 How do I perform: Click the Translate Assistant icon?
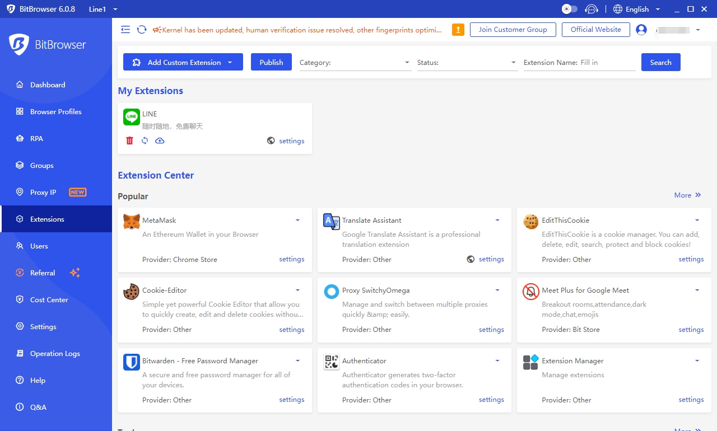coord(332,222)
